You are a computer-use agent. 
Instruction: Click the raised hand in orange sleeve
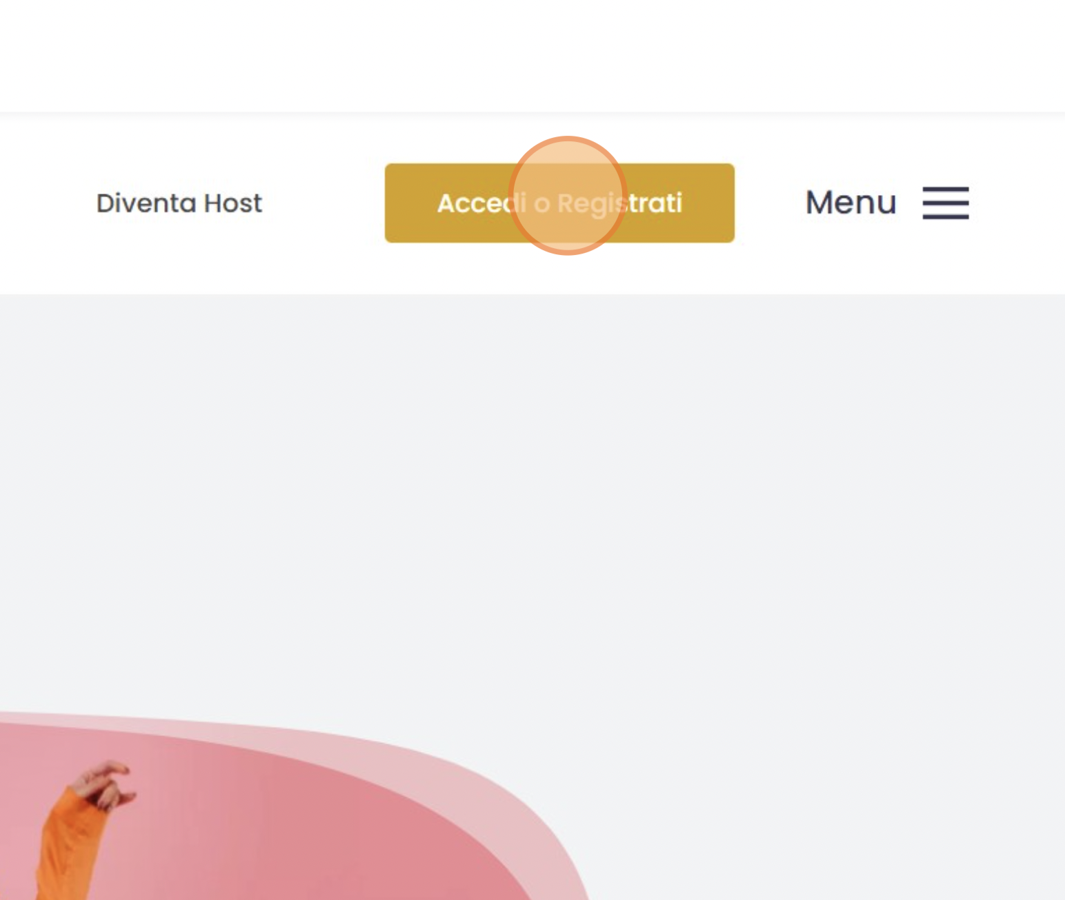pyautogui.click(x=103, y=784)
